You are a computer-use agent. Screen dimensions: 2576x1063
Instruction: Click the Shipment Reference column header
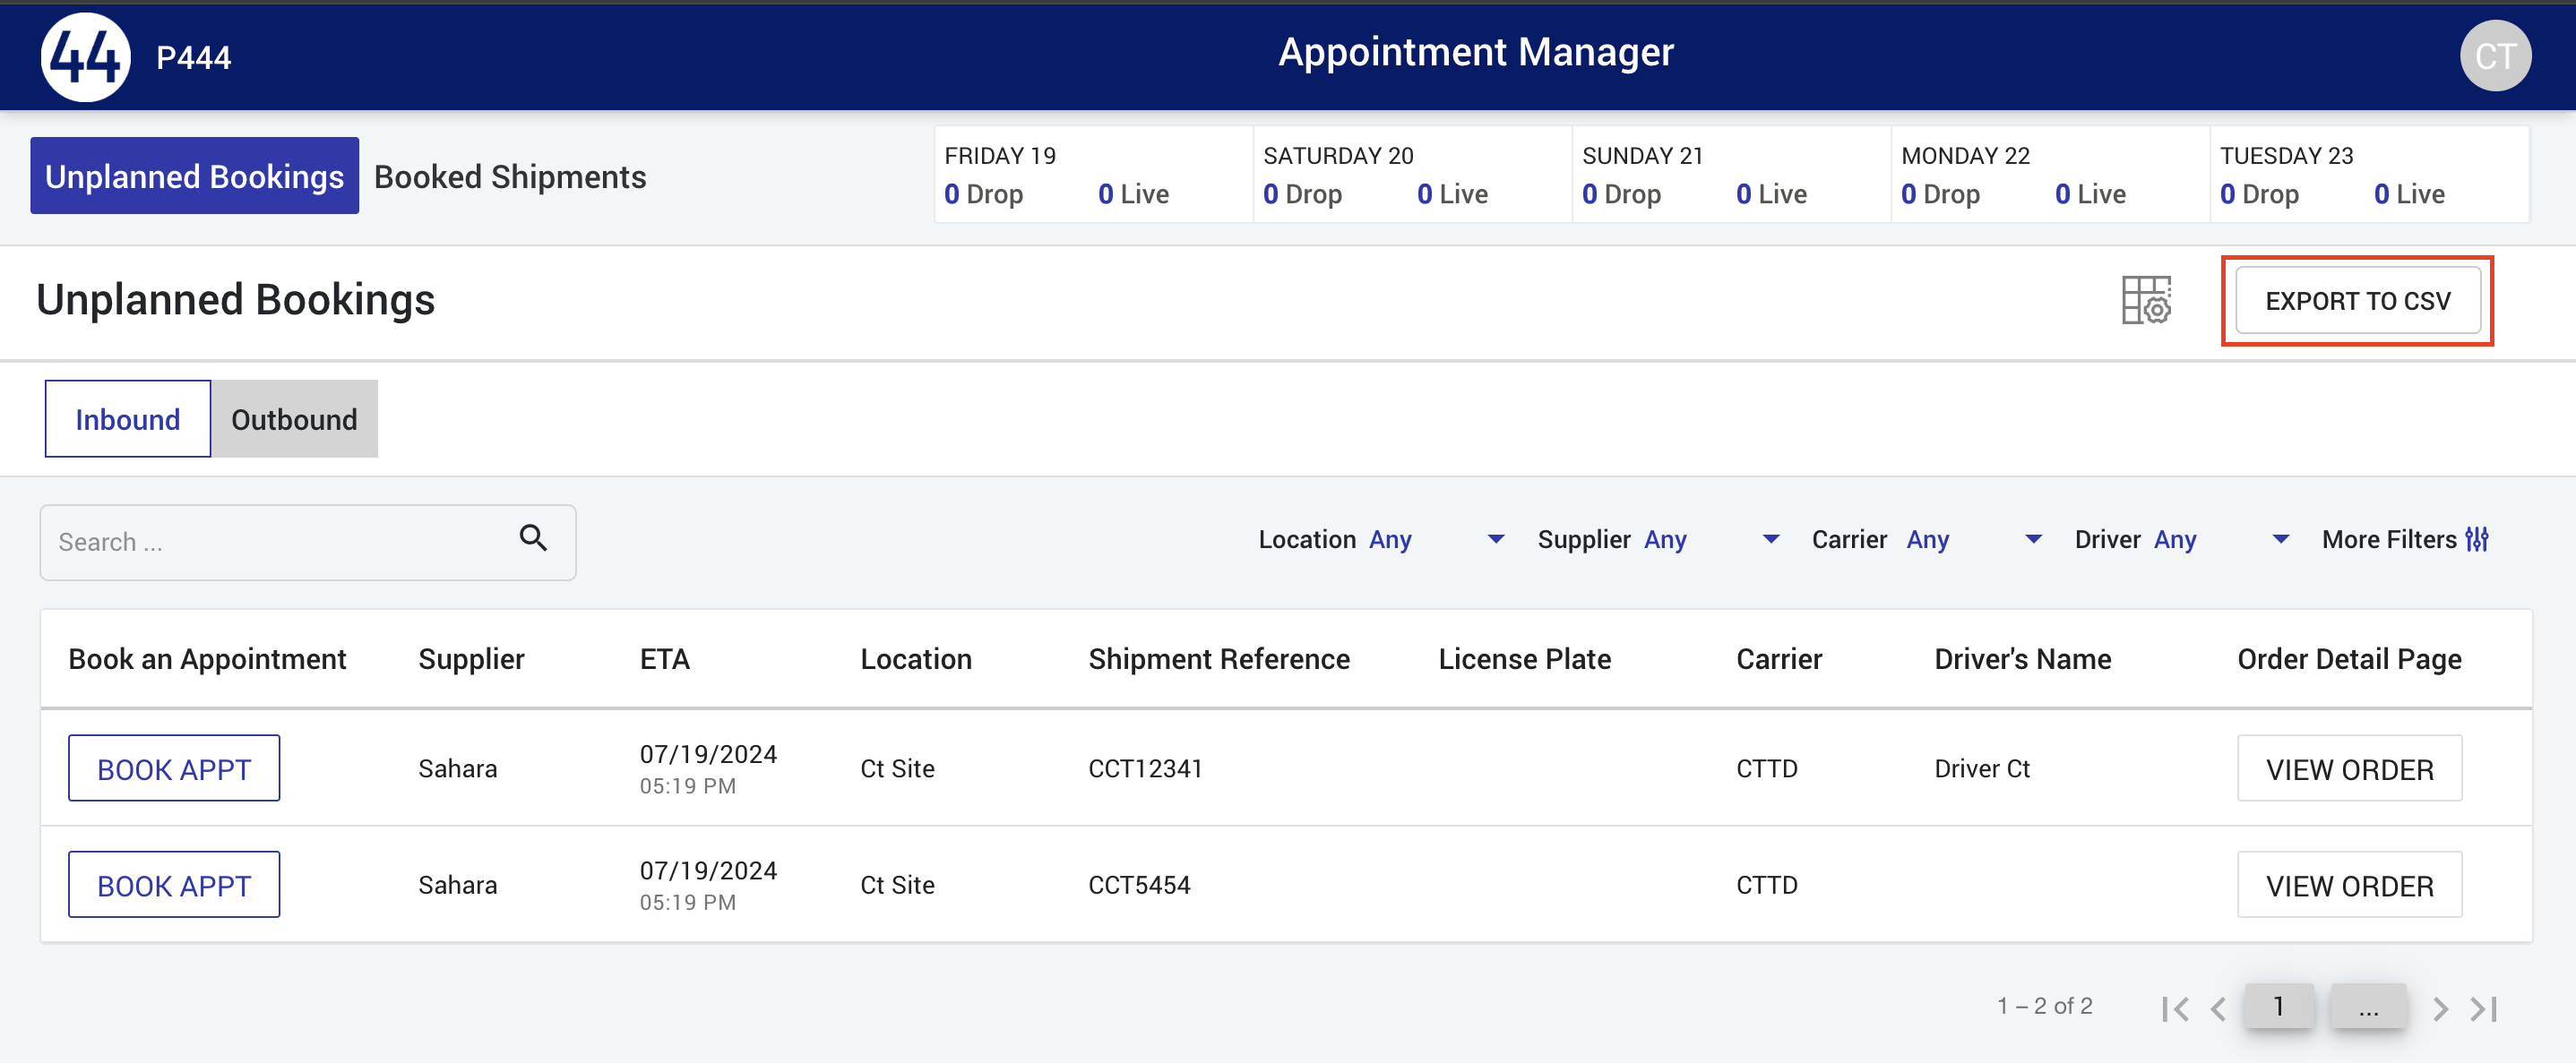point(1218,659)
